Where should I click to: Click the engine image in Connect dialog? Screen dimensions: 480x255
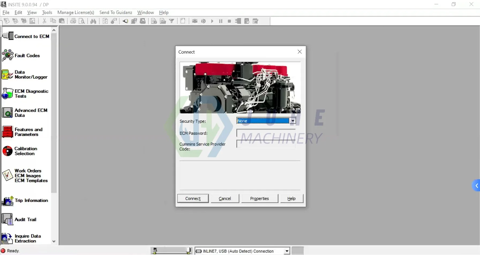[240, 88]
